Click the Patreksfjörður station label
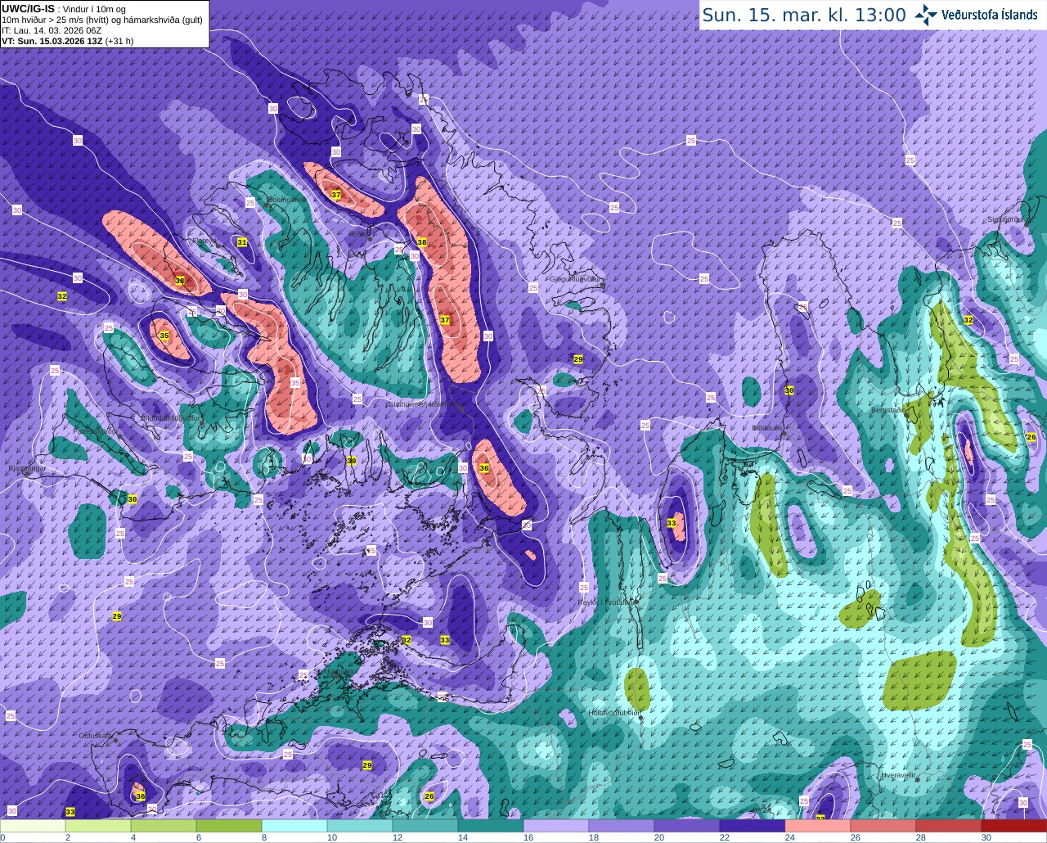 click(97, 431)
